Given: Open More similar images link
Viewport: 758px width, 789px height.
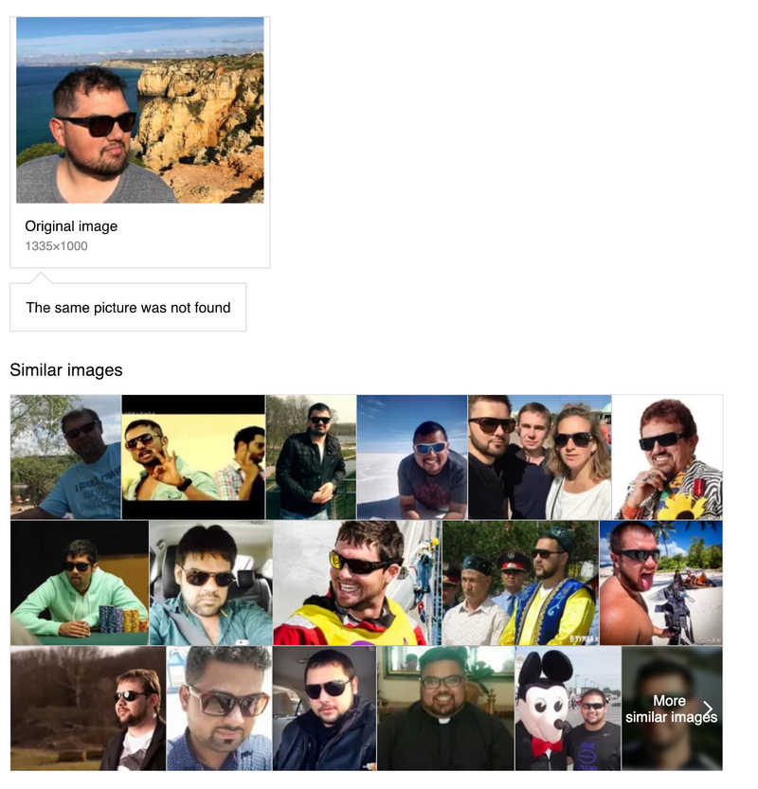Looking at the screenshot, I should (672, 708).
